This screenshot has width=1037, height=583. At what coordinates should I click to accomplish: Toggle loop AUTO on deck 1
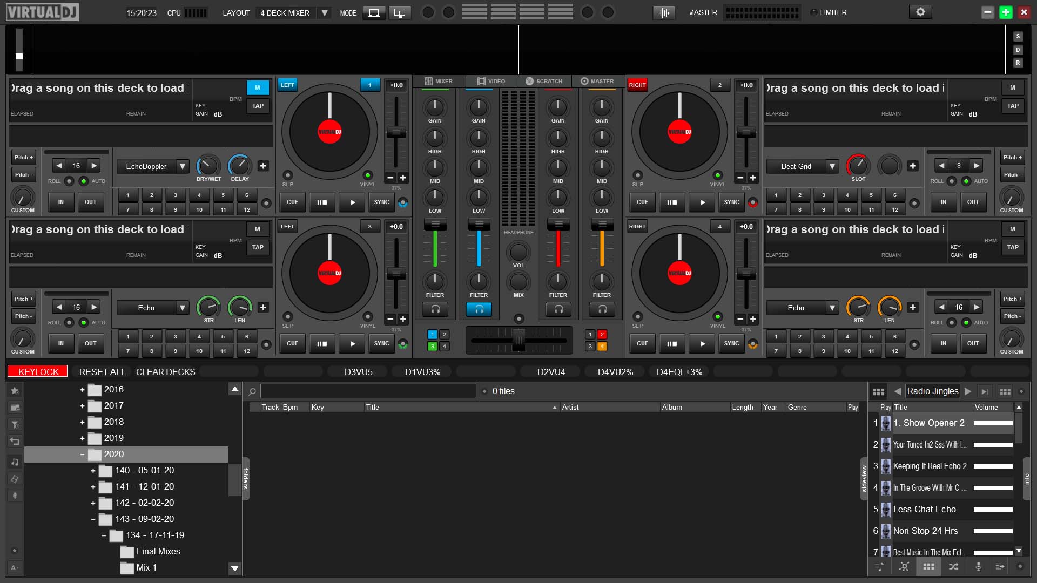coord(84,181)
